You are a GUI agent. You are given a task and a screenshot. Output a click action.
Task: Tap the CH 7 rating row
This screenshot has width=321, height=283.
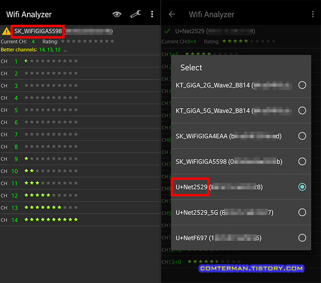click(x=80, y=134)
